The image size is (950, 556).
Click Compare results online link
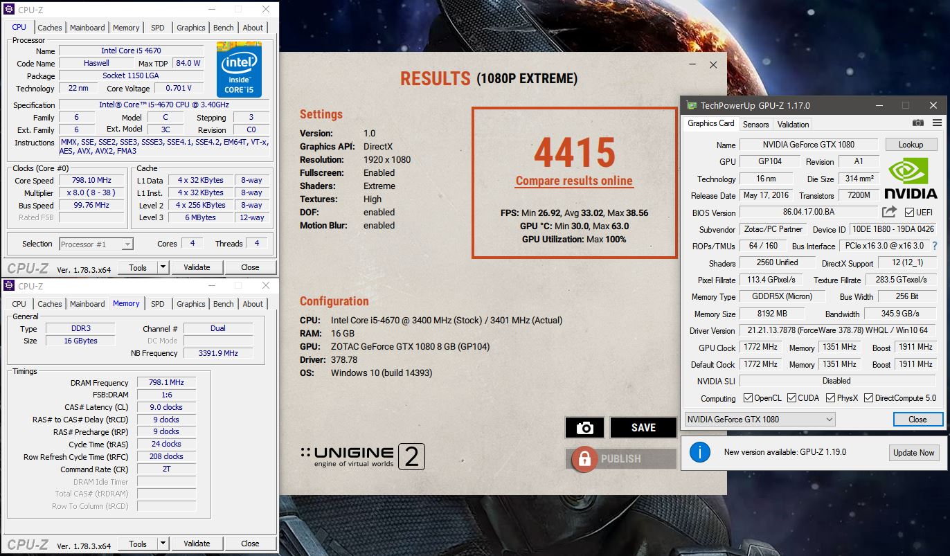pos(574,181)
